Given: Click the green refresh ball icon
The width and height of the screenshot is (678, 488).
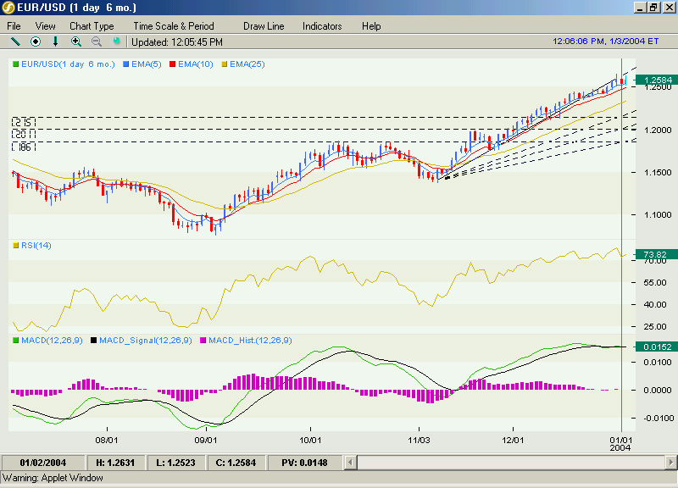Looking at the screenshot, I should (116, 41).
